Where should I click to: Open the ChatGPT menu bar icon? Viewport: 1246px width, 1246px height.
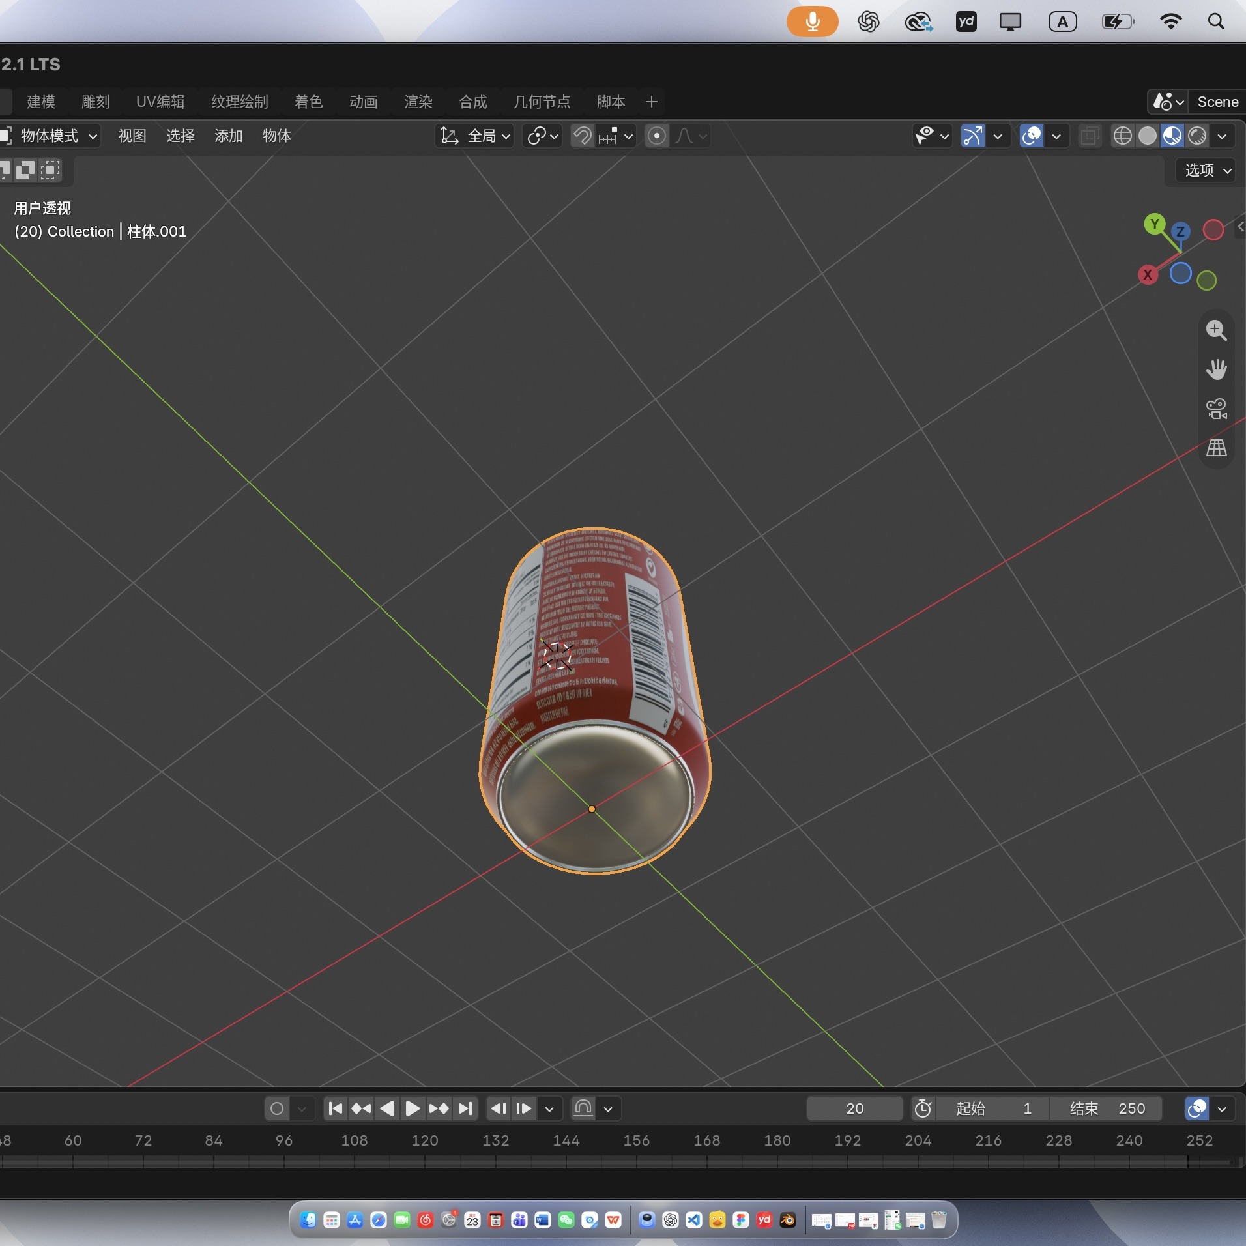tap(868, 22)
